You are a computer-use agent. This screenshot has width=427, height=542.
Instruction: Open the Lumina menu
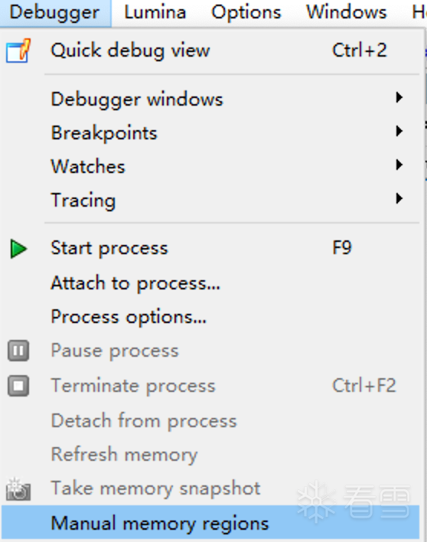click(155, 13)
